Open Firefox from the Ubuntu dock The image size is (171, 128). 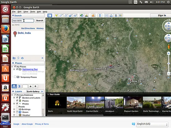click(x=5, y=29)
